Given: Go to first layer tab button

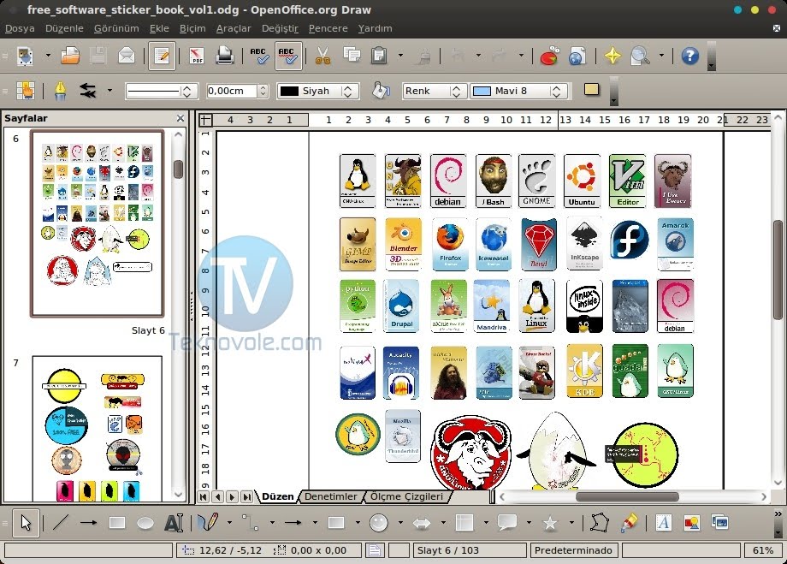Looking at the screenshot, I should pos(204,496).
